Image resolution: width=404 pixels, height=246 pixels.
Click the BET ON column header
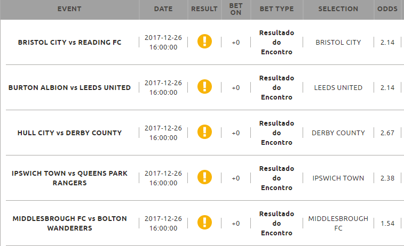click(x=236, y=9)
